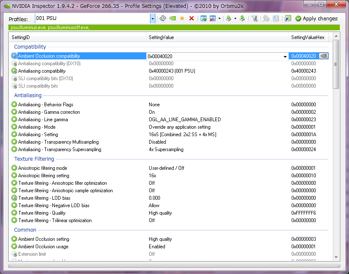Restore profile to NVIDIA defaults with green logo icon

coord(172,18)
